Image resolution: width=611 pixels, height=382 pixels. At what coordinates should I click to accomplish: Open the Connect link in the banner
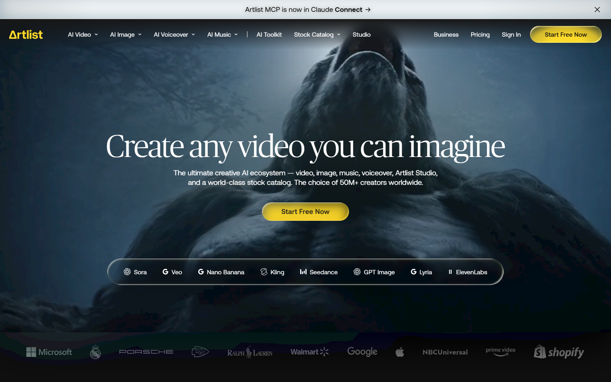pyautogui.click(x=353, y=10)
